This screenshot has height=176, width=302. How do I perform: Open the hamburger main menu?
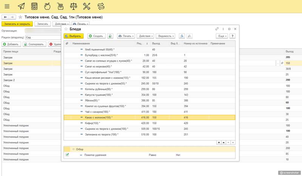tap(7, 6)
